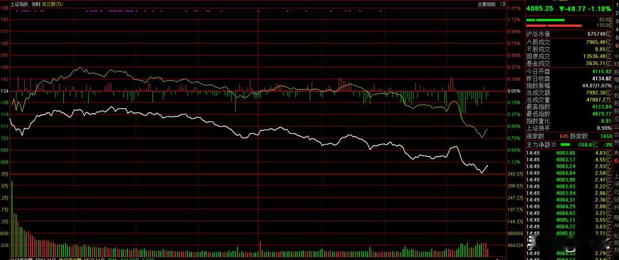Click the A股成交 value 7965.40亿
Viewport: 619px width, 260px height.
pos(599,42)
